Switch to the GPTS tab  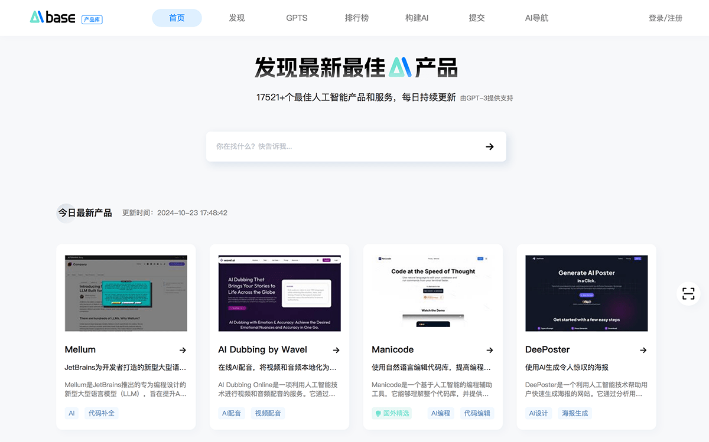[x=297, y=18]
